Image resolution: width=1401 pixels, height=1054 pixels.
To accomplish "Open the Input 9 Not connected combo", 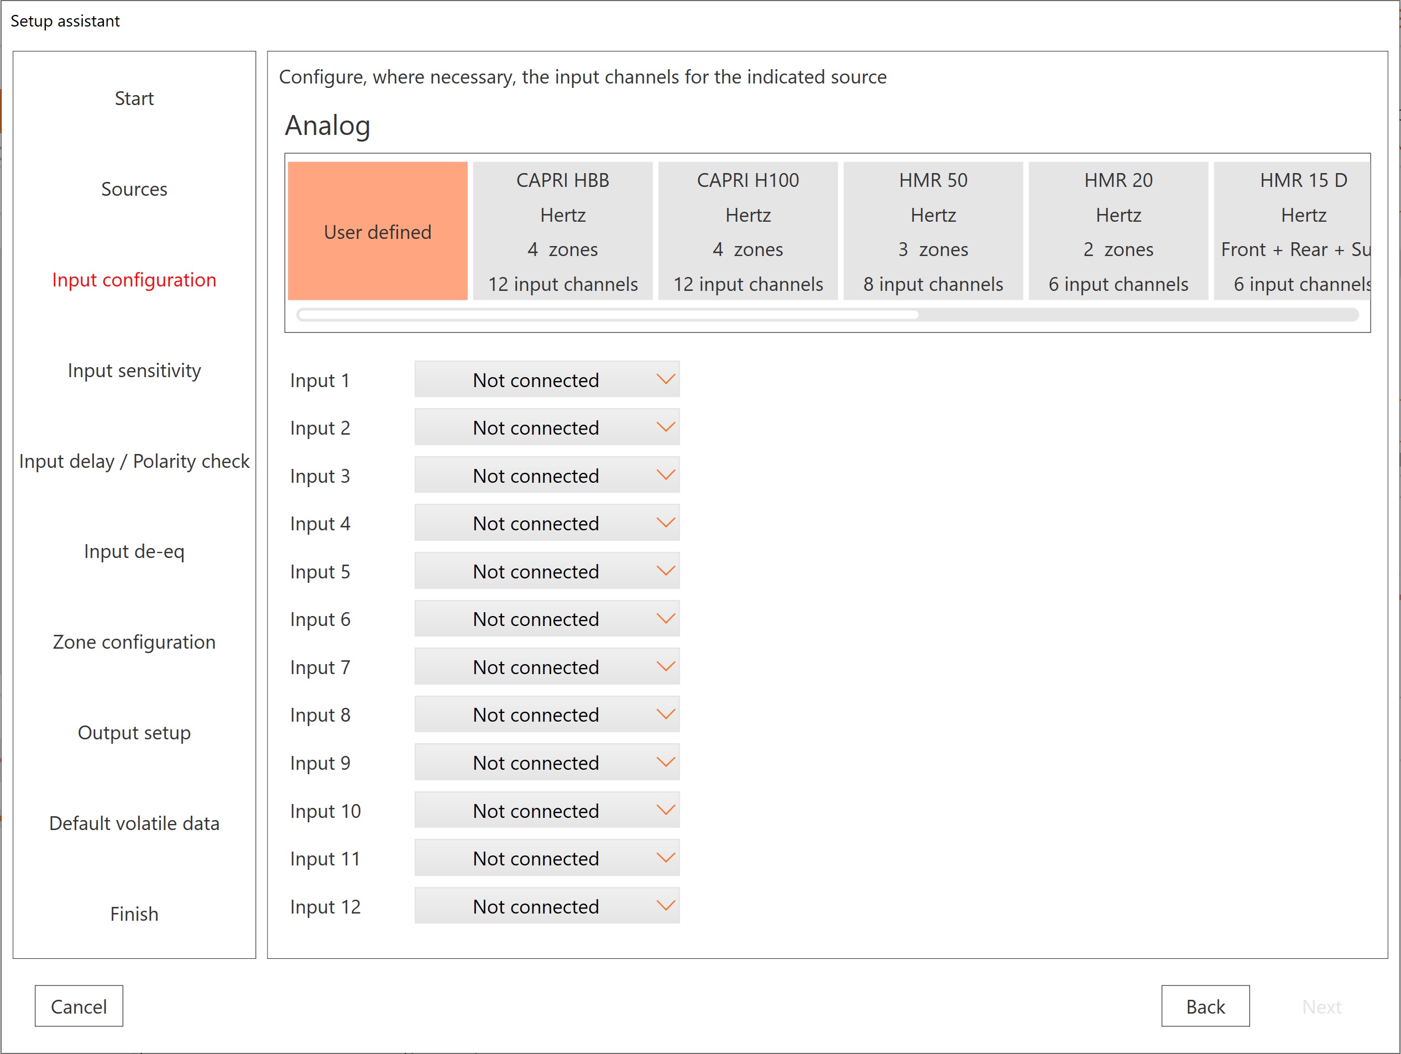I will 547,762.
